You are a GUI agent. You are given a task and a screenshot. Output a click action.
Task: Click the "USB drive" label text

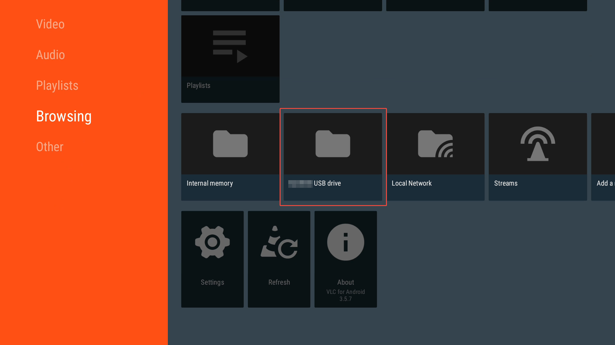[x=327, y=184]
